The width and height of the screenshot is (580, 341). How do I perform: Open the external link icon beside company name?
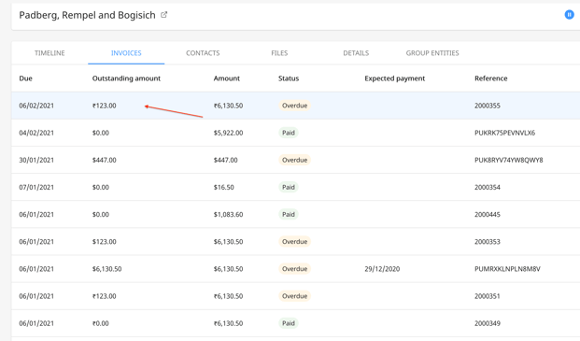163,15
